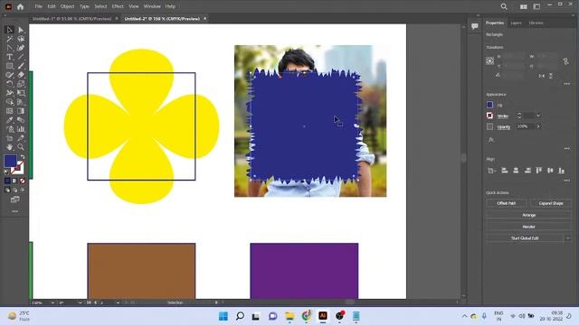This screenshot has width=579, height=325.
Task: Select the Hand tool
Action: coord(10,147)
